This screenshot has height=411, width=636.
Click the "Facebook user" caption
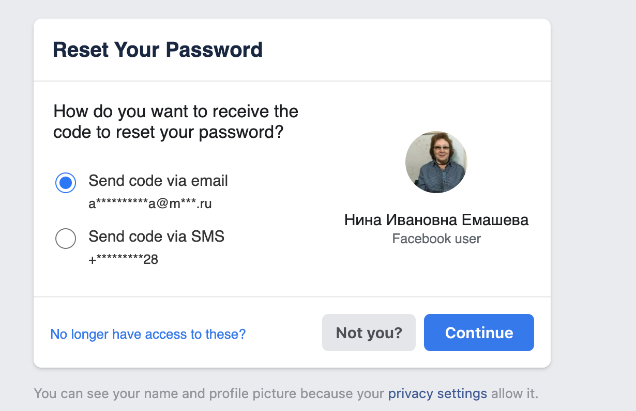tap(436, 239)
